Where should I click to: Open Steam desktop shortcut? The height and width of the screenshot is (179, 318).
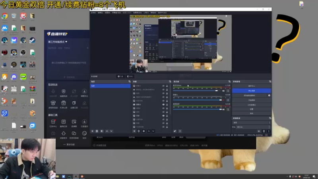click(x=32, y=41)
